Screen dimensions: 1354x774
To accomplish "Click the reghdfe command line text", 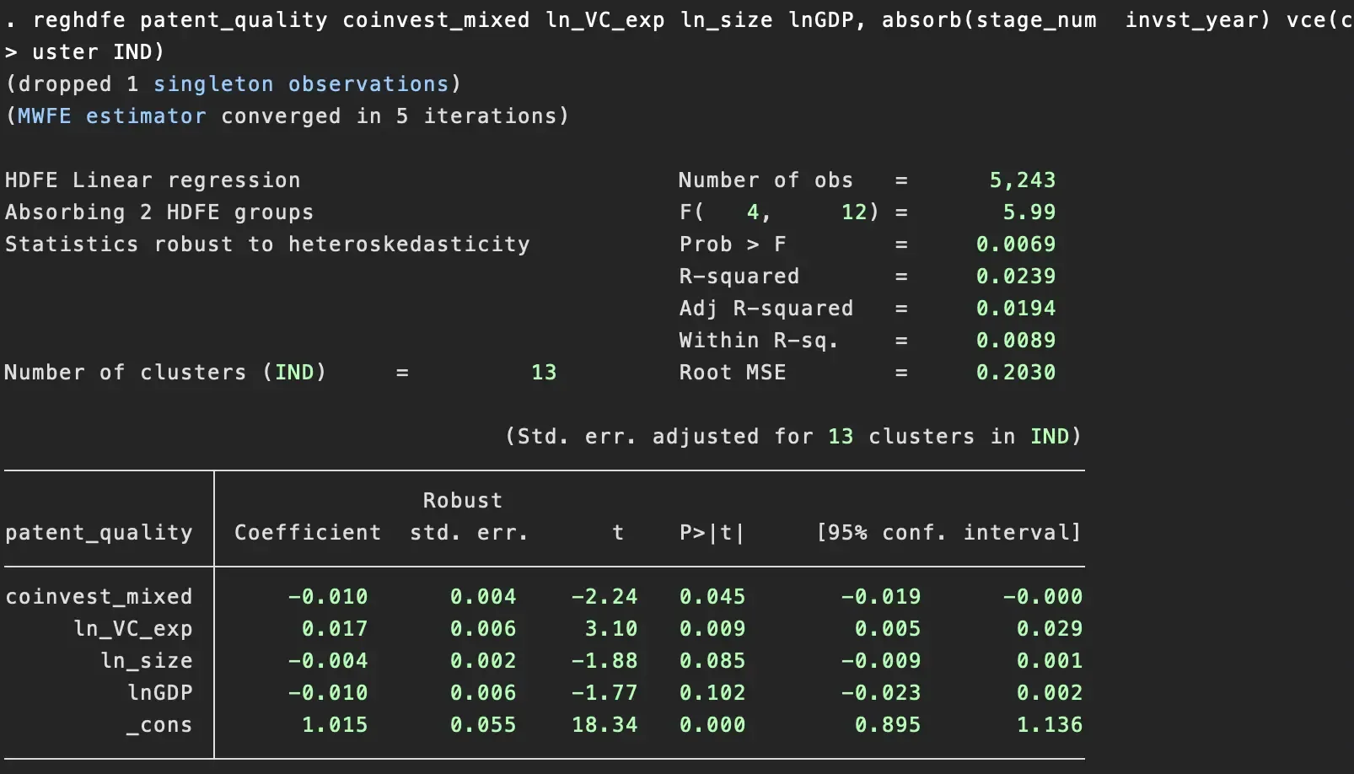I will pyautogui.click(x=548, y=20).
